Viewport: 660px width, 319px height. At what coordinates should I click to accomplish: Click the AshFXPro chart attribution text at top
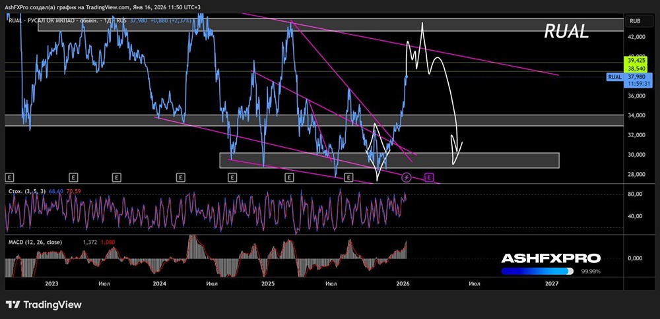pos(103,7)
